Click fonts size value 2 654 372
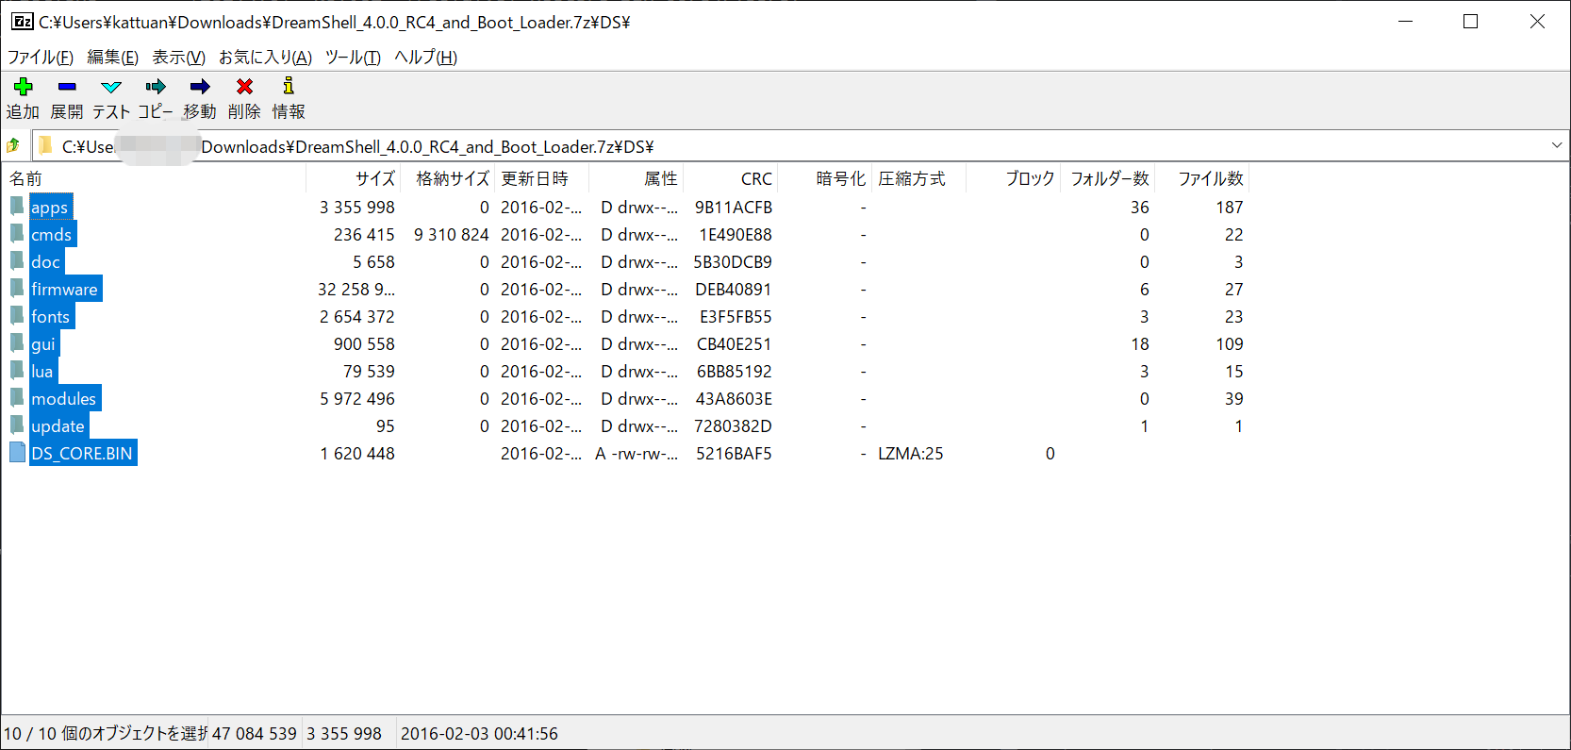1571x750 pixels. tap(357, 316)
